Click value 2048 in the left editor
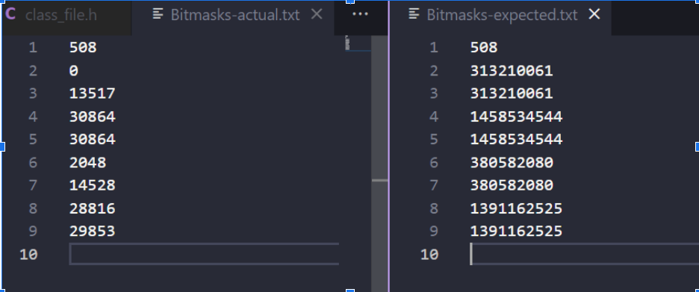The height and width of the screenshot is (292, 699). coord(88,162)
